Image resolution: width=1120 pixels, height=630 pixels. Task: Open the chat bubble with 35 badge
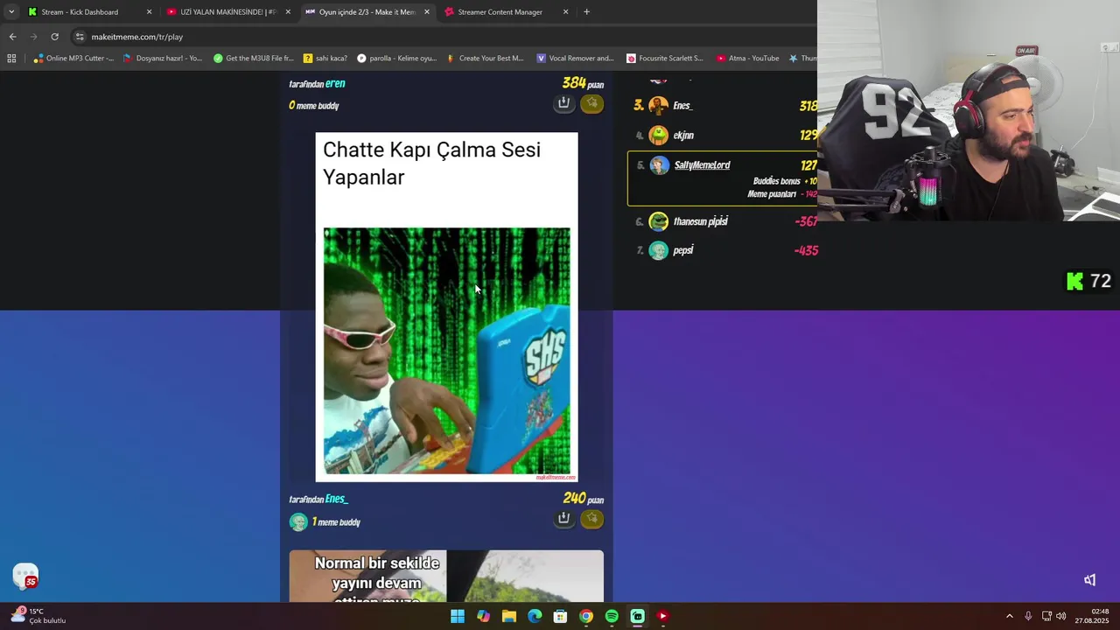[x=25, y=575]
